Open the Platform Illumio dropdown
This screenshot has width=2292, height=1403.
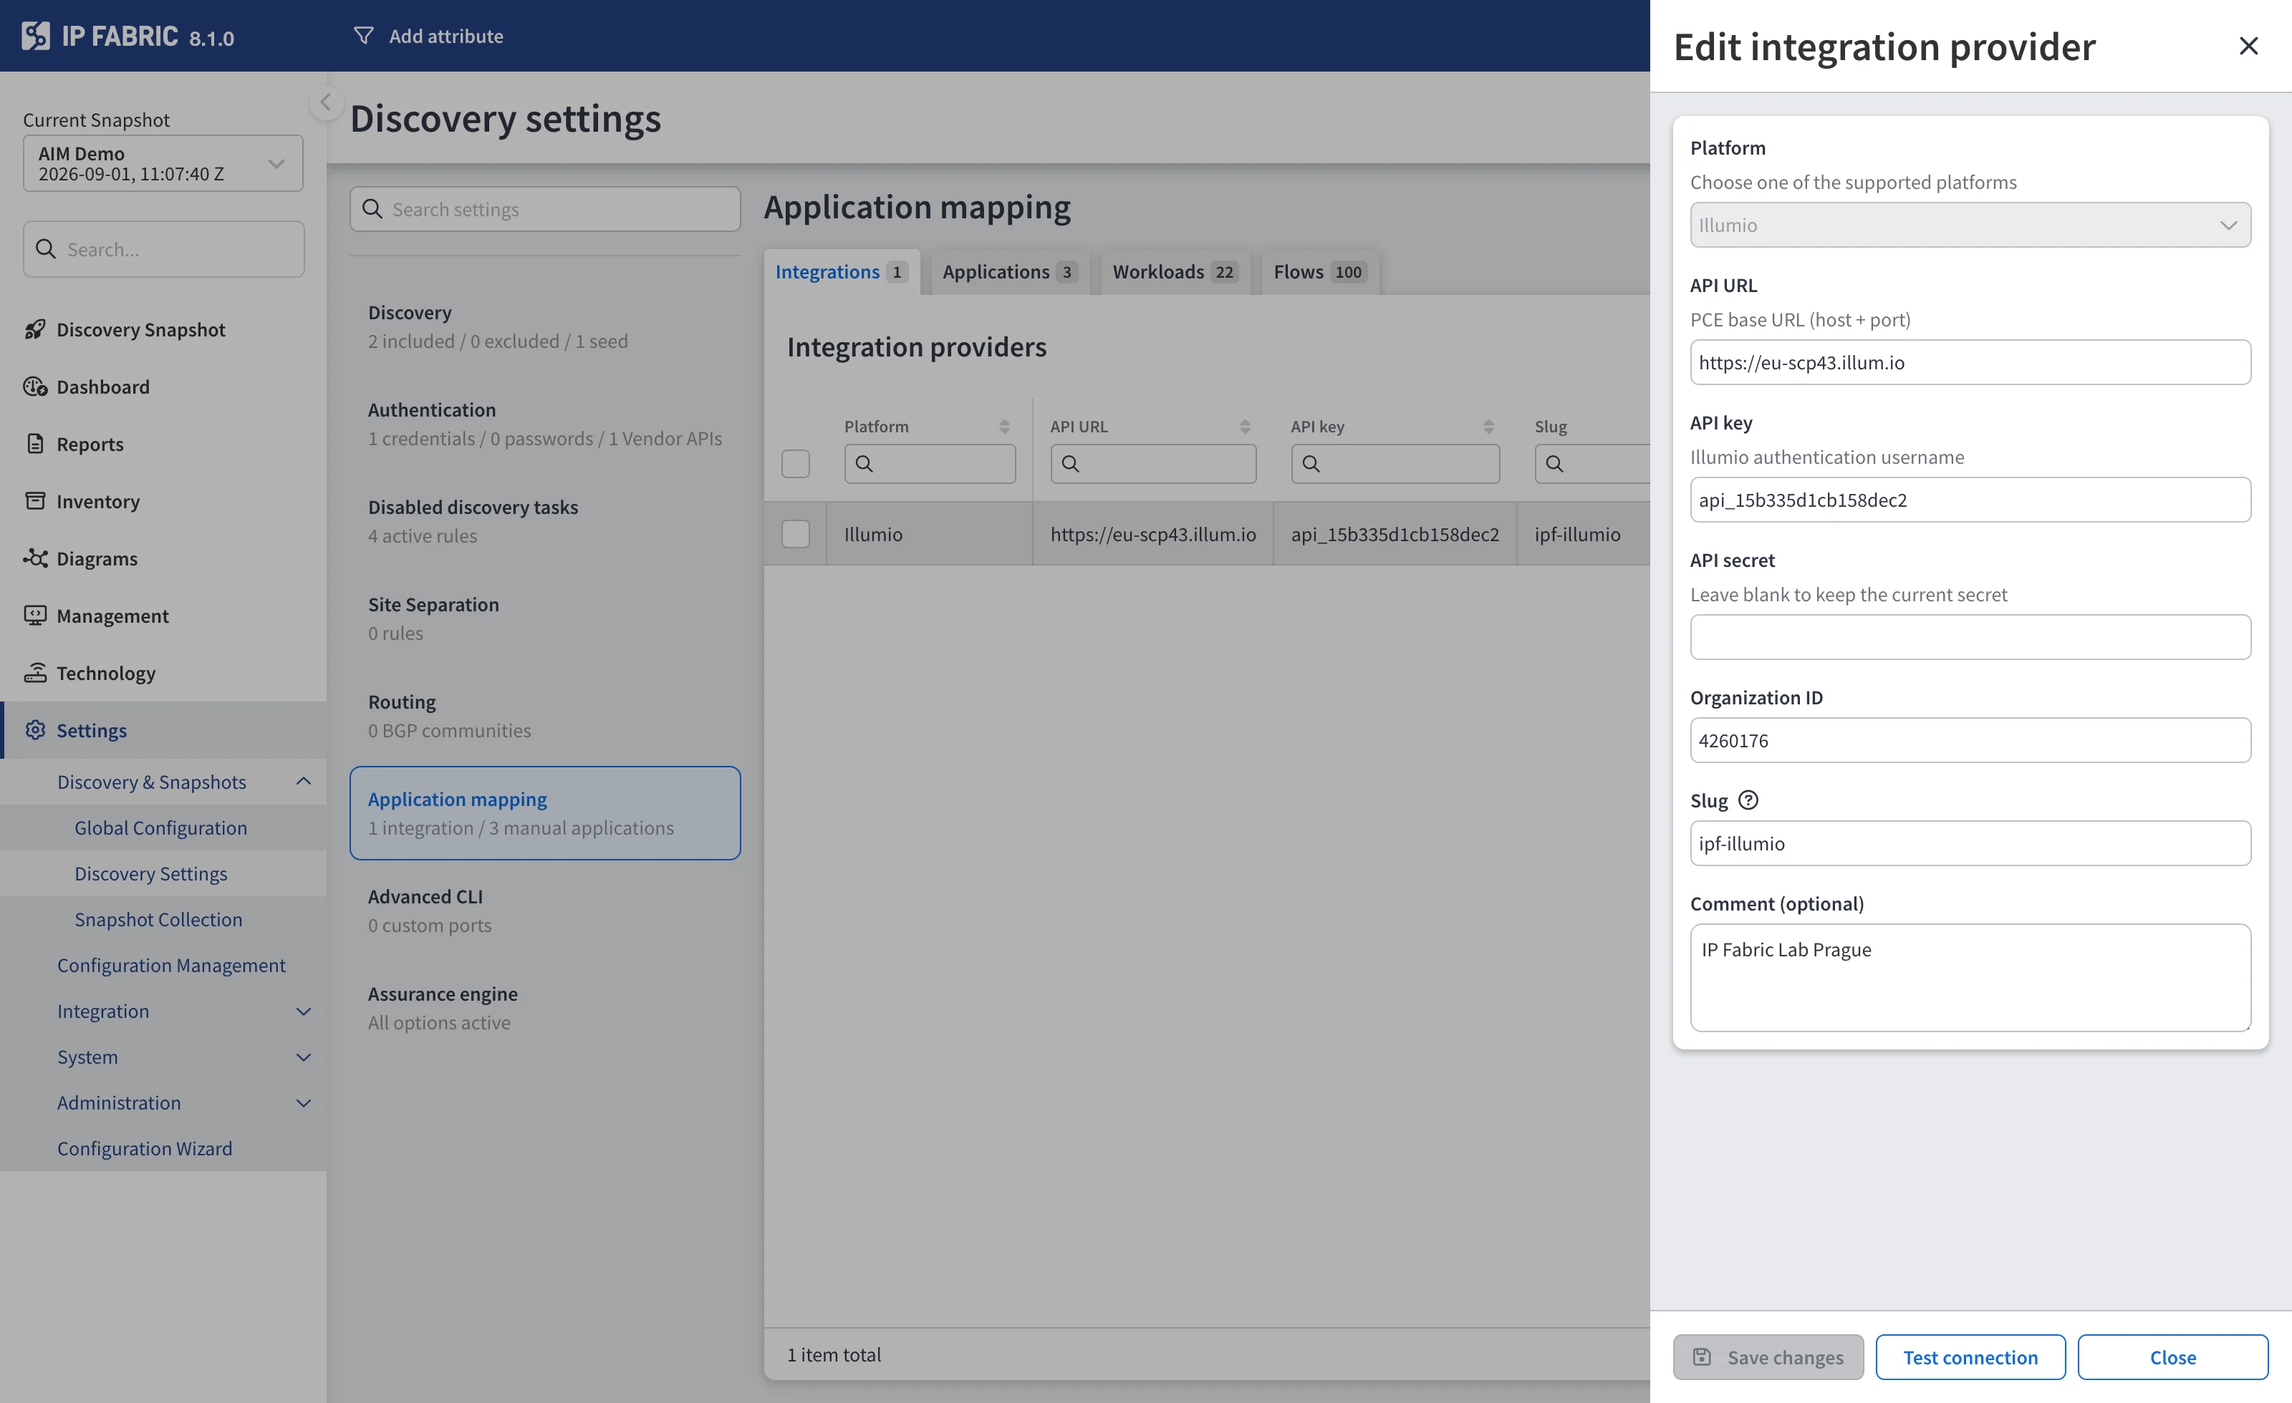click(x=1970, y=225)
